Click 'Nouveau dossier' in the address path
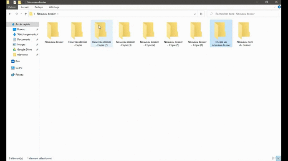This screenshot has width=288, height=161. [46, 14]
